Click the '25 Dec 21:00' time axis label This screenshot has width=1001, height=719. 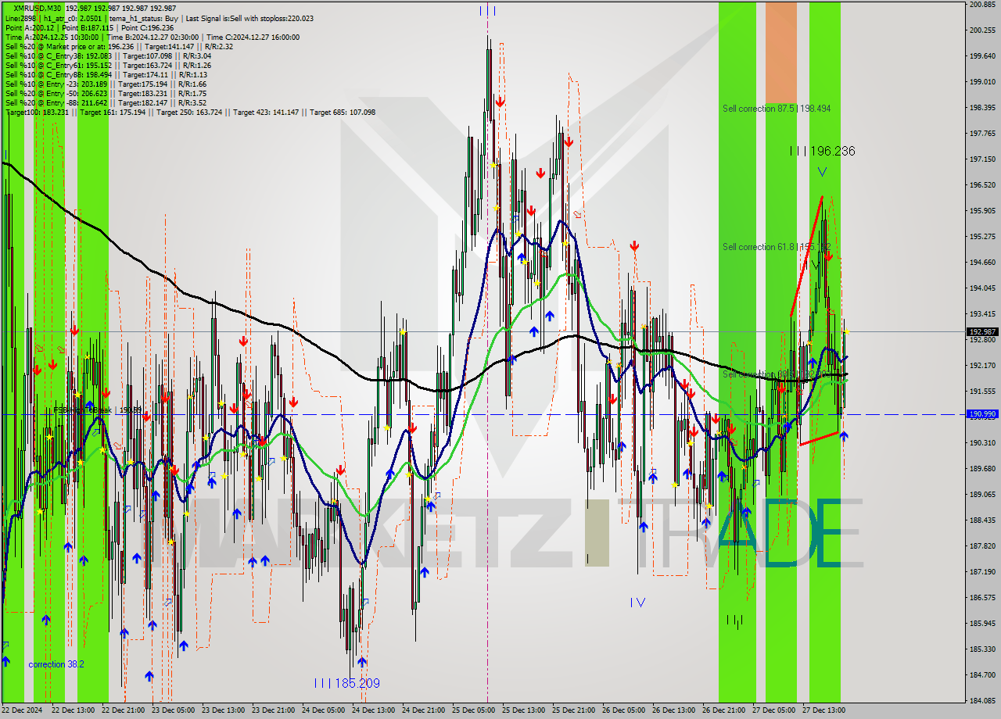tap(573, 710)
